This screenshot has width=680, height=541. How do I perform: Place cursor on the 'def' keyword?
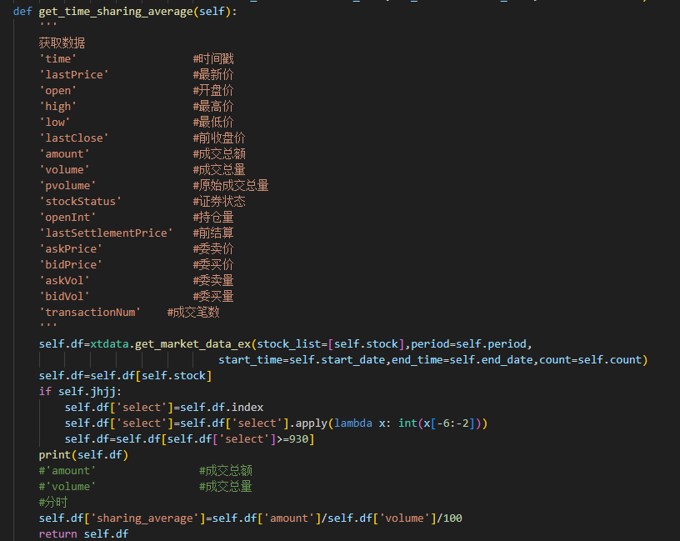tap(22, 12)
